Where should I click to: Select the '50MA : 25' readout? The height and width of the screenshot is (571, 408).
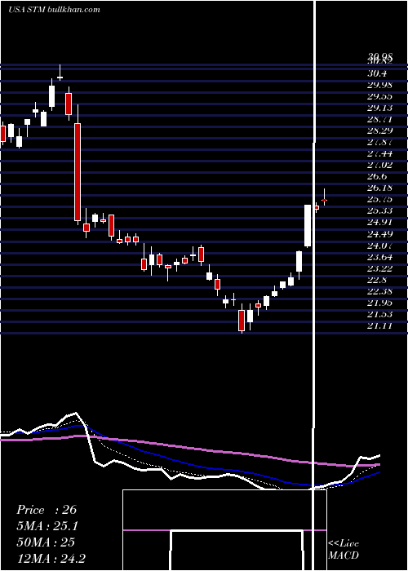pos(46,542)
